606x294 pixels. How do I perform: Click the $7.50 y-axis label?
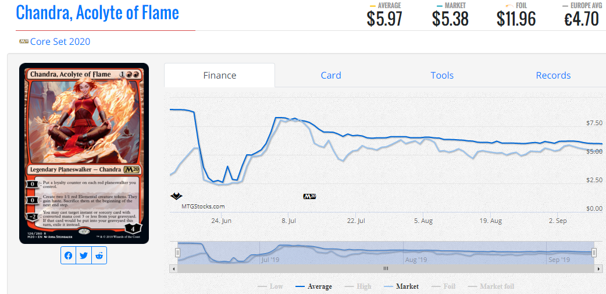(594, 123)
